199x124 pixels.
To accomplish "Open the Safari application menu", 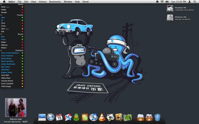I will 12,2.
